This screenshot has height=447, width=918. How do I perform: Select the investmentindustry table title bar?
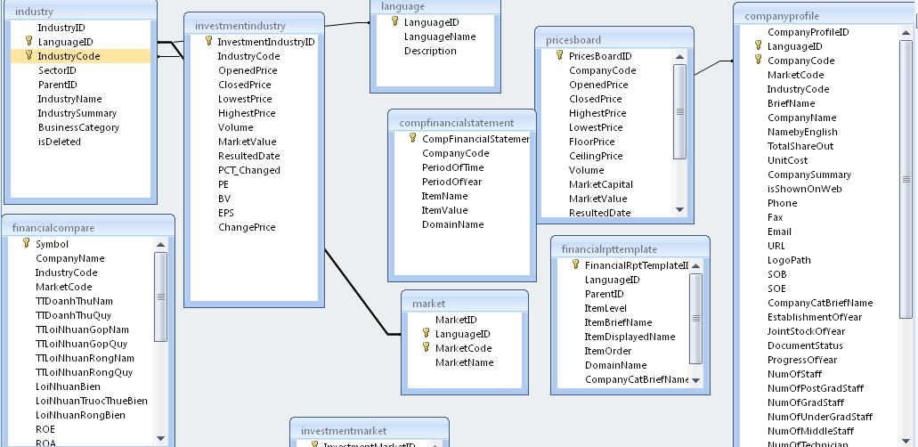[254, 25]
